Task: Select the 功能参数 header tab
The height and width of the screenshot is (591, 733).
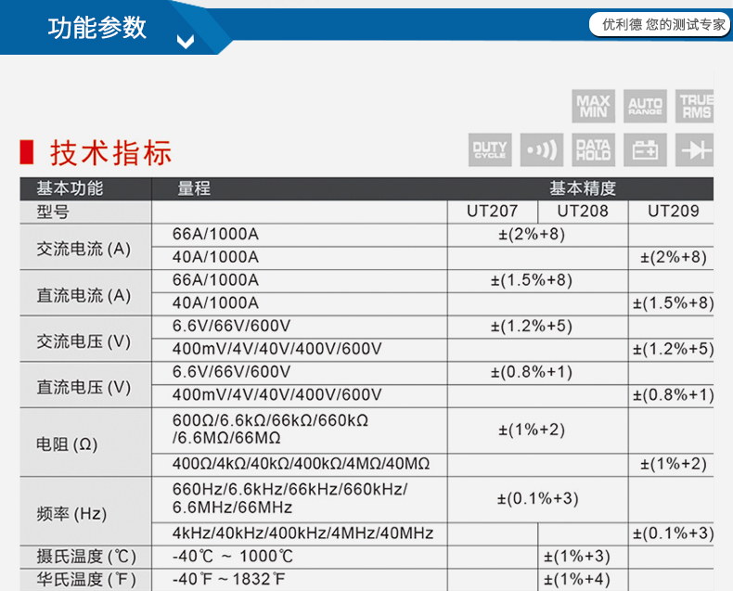Action: pyautogui.click(x=97, y=27)
